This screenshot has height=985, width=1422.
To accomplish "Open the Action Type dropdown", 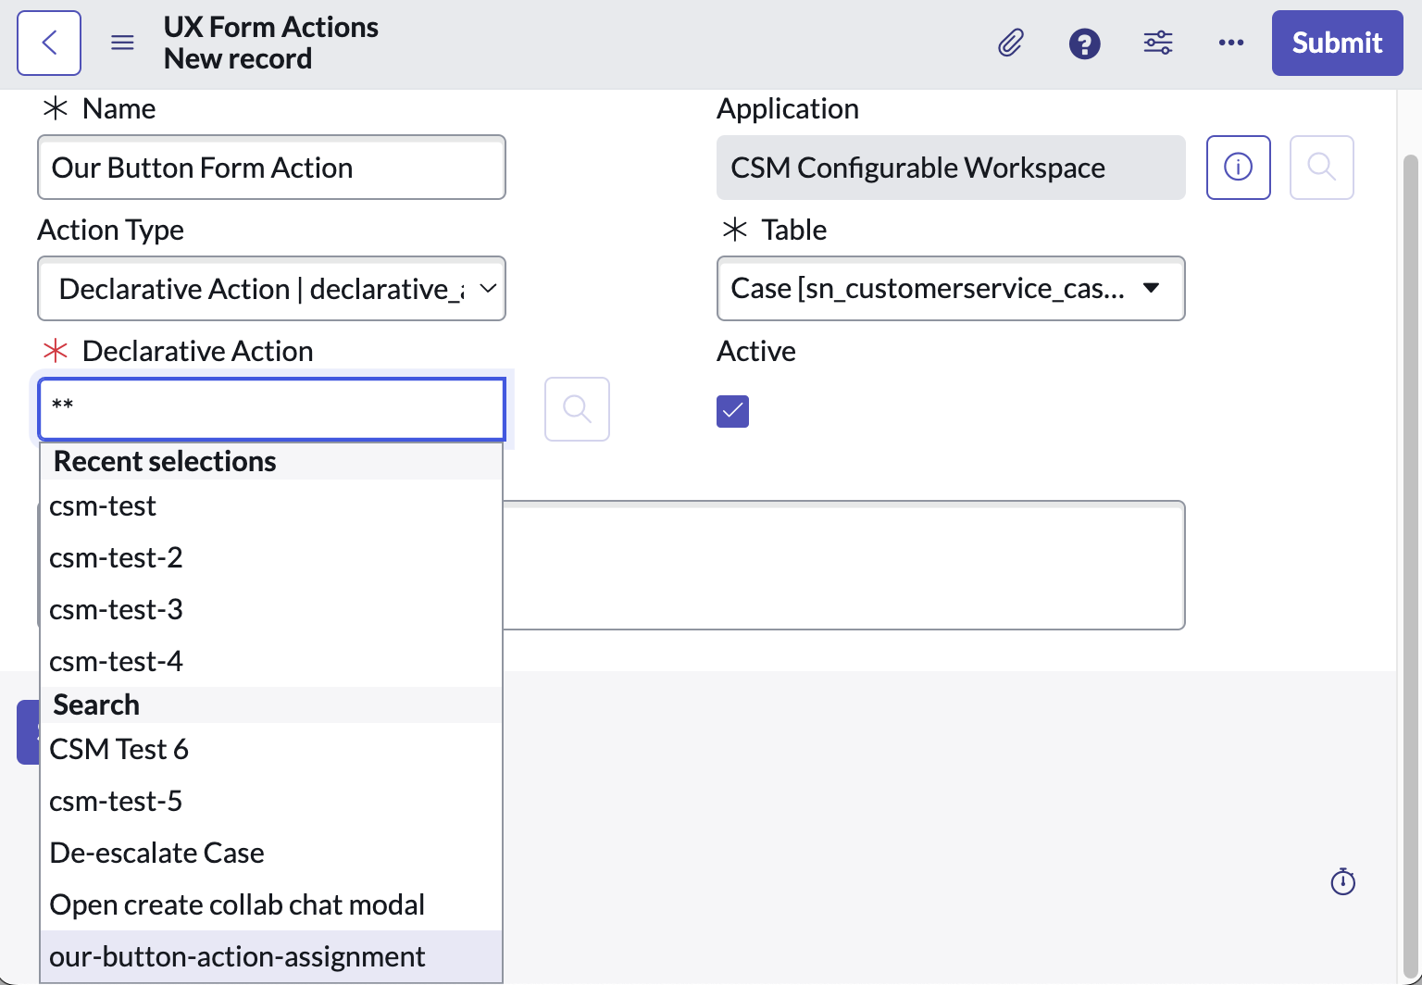I will click(271, 289).
